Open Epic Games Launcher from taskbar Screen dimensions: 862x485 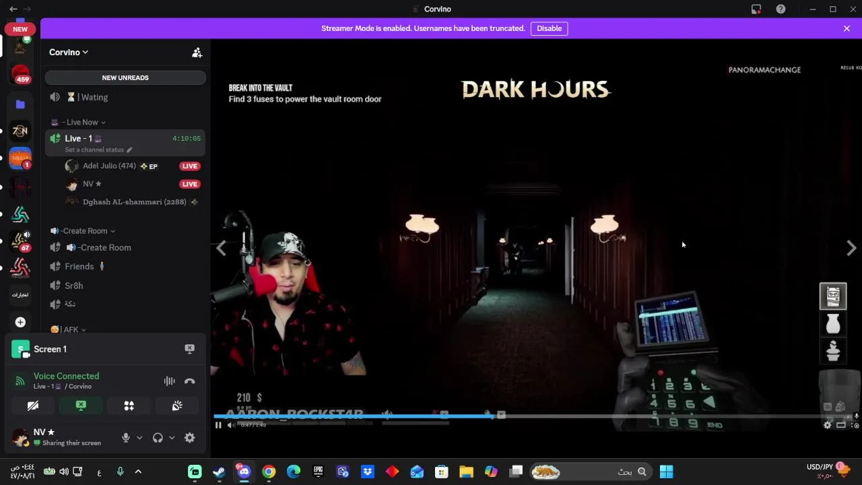pyautogui.click(x=318, y=472)
